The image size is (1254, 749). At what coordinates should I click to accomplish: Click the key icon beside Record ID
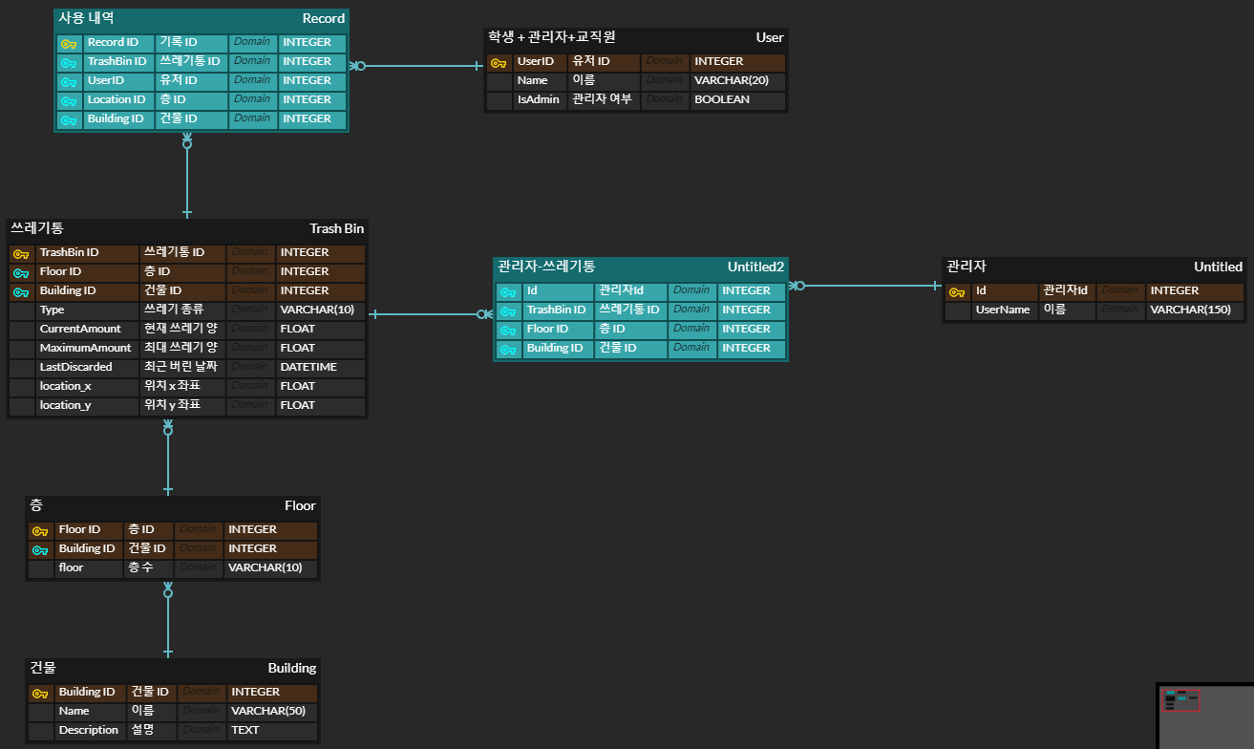click(68, 44)
